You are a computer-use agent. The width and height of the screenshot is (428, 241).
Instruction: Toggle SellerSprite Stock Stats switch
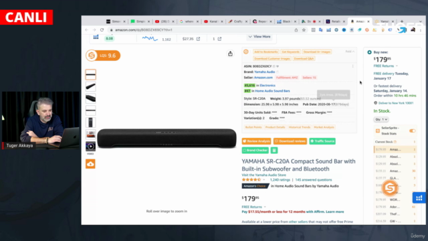click(x=412, y=131)
